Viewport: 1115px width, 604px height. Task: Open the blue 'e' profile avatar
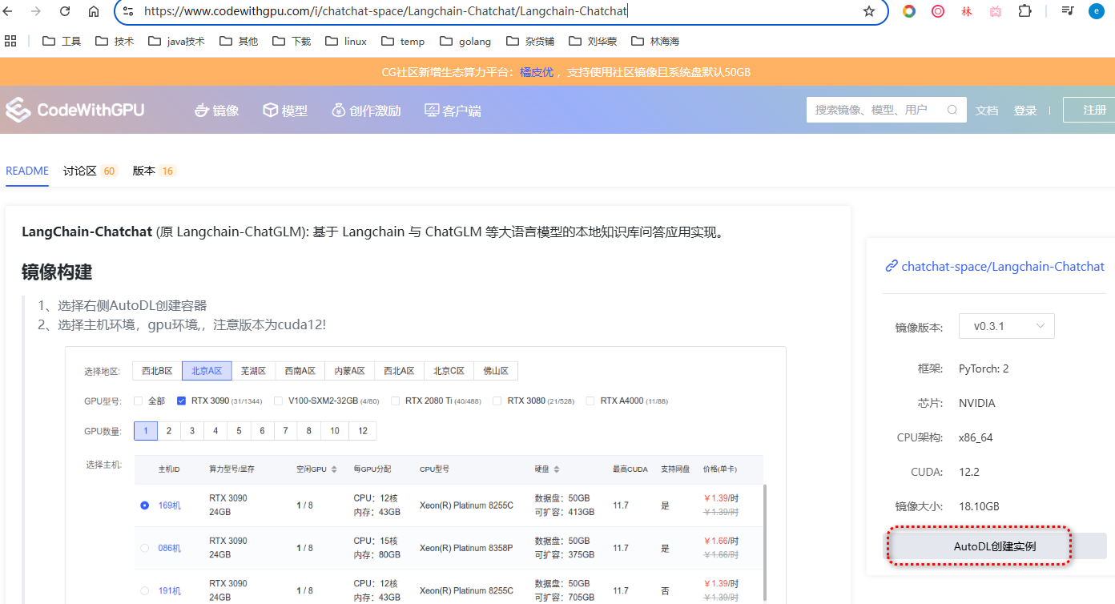[x=1097, y=11]
